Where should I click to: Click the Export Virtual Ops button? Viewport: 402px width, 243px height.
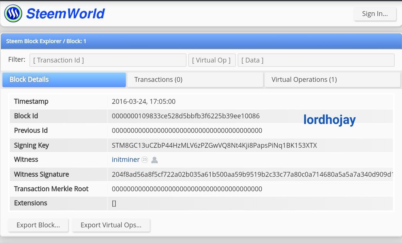coord(111,225)
